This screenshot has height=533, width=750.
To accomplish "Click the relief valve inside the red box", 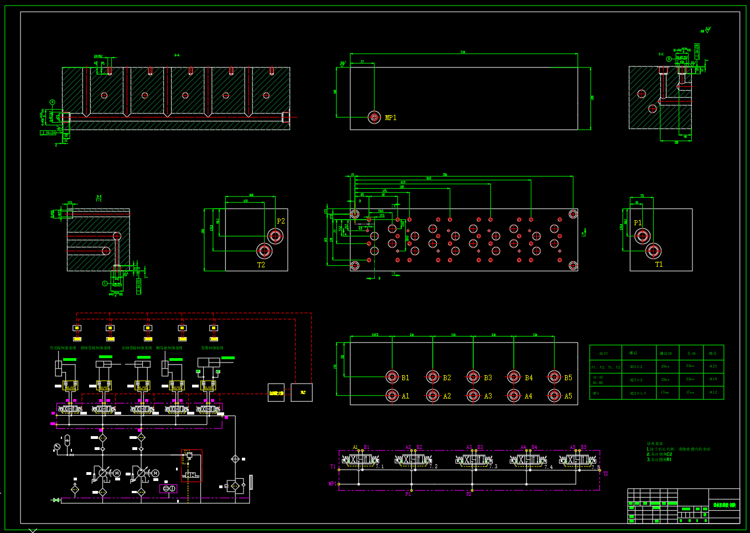I will (x=189, y=457).
